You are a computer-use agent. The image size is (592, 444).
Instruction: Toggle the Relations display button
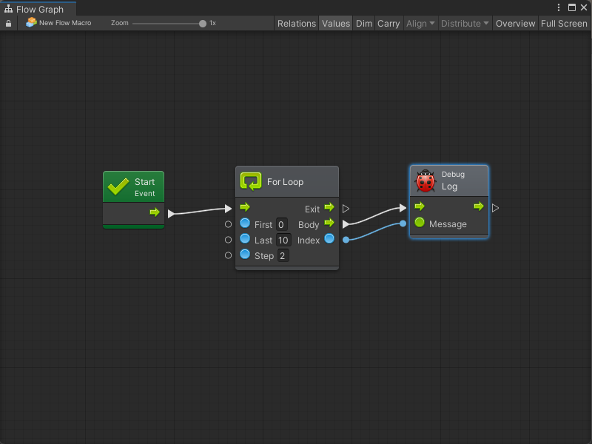click(x=296, y=23)
